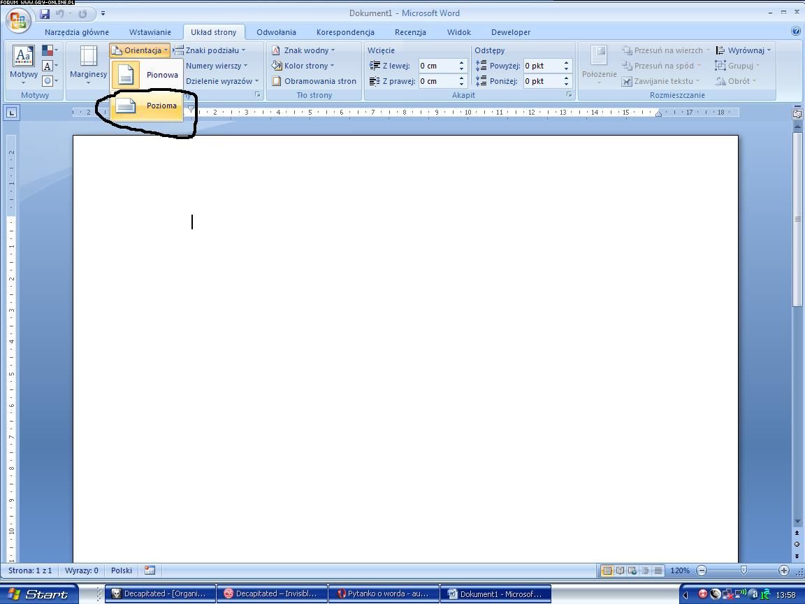Expand hidden system tray icons
This screenshot has width=805, height=604.
(x=686, y=595)
